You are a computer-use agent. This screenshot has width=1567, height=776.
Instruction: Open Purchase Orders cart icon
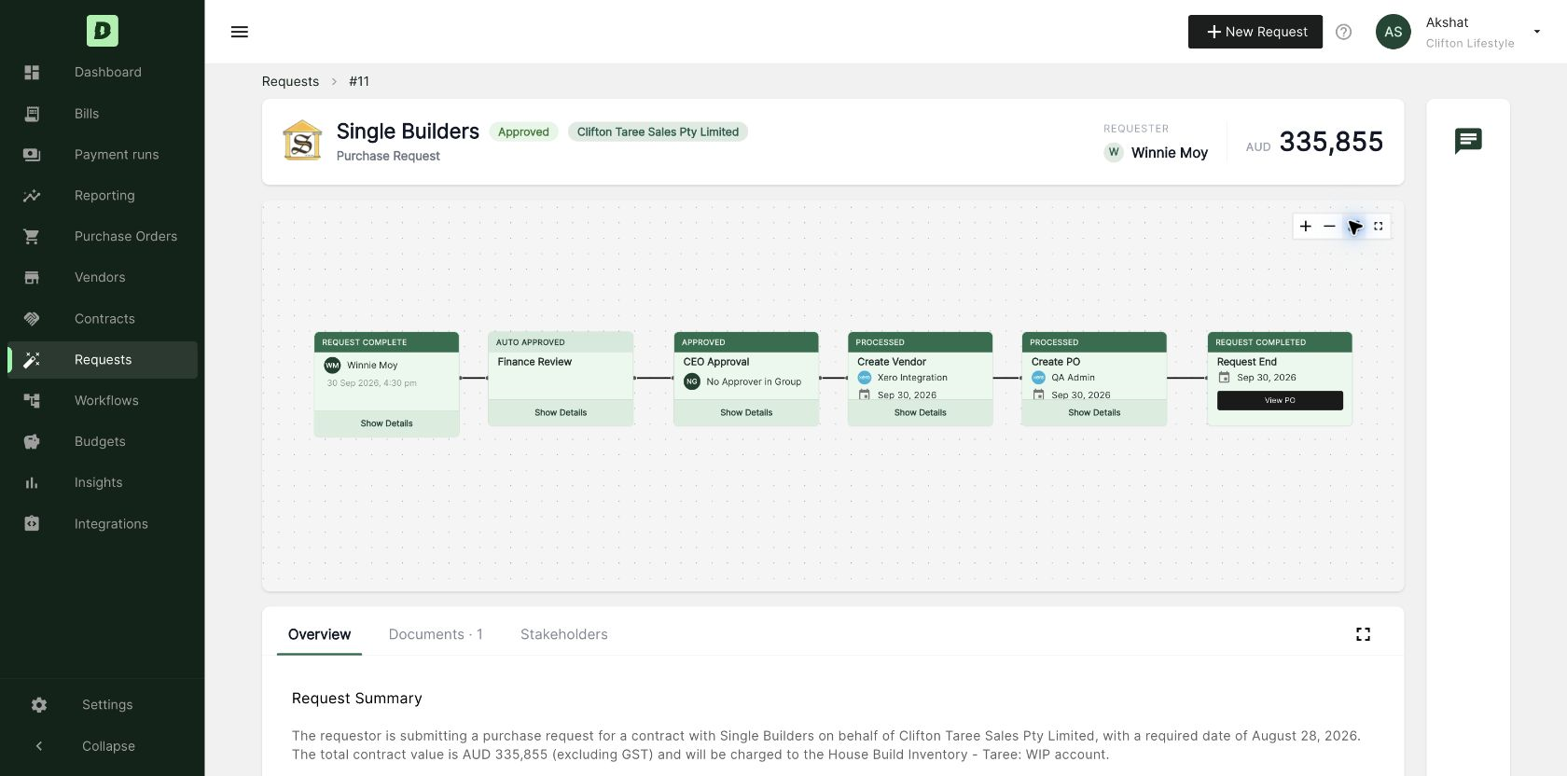click(x=32, y=237)
